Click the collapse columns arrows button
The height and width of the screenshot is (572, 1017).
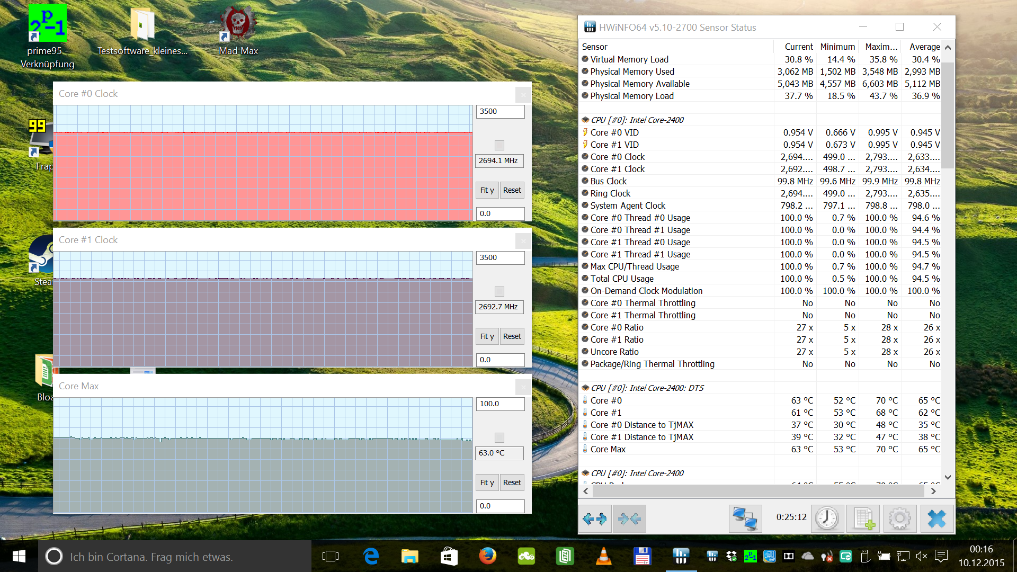tap(629, 519)
